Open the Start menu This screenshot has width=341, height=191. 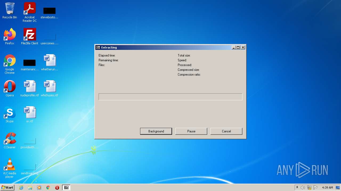pos(7,188)
